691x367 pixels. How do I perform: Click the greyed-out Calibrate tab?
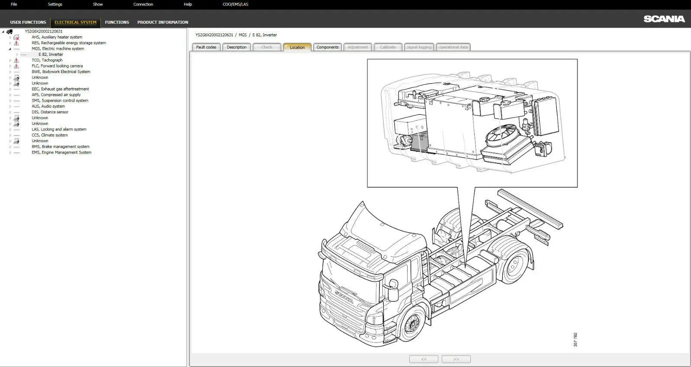[388, 47]
